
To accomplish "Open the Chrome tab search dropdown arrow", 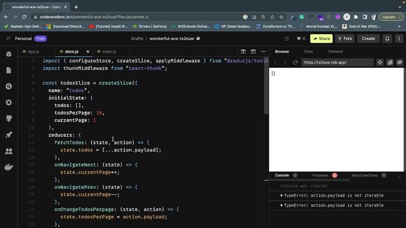I will click(400, 7).
